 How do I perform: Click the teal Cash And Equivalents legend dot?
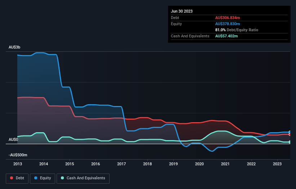62,178
